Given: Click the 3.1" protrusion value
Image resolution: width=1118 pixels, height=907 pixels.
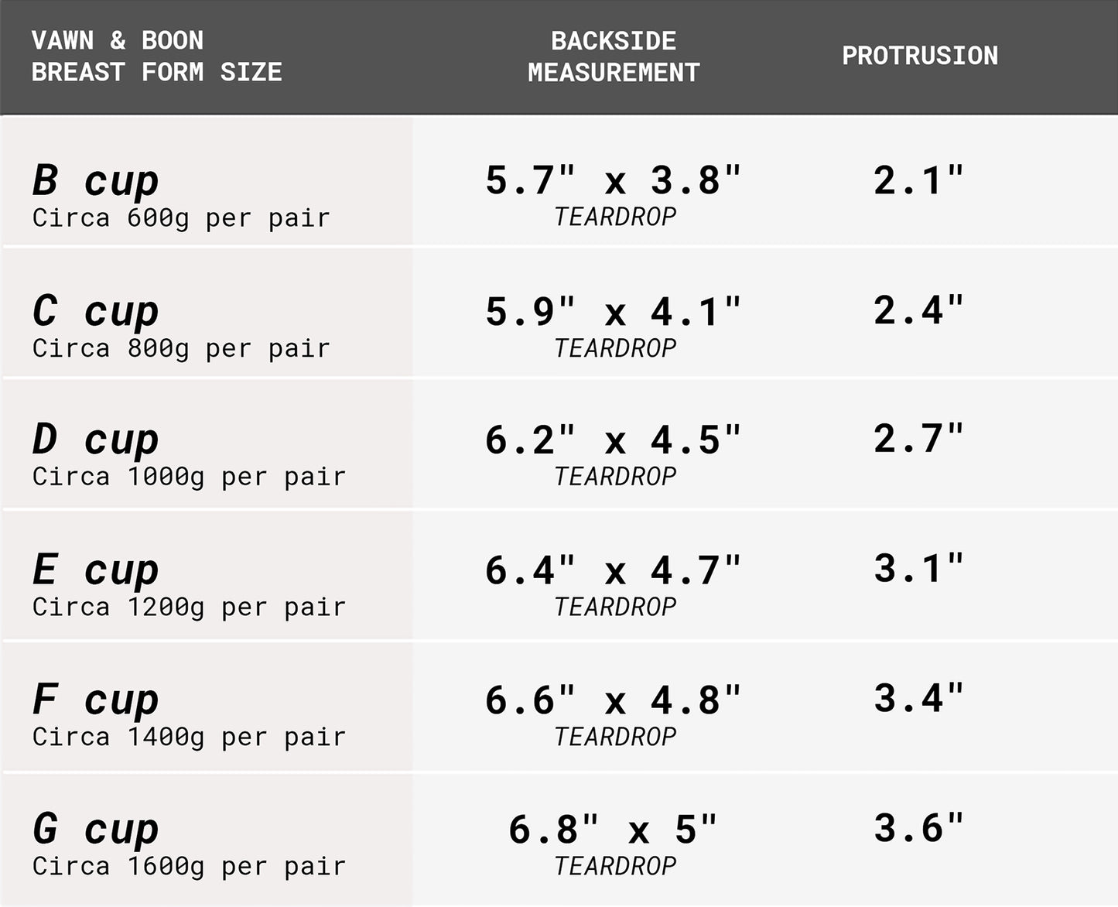Looking at the screenshot, I should 919,569.
